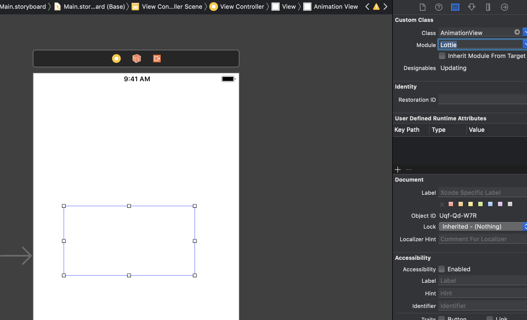The height and width of the screenshot is (320, 527).
Task: Enable the Accessibility Enabled checkbox
Action: pyautogui.click(x=442, y=269)
